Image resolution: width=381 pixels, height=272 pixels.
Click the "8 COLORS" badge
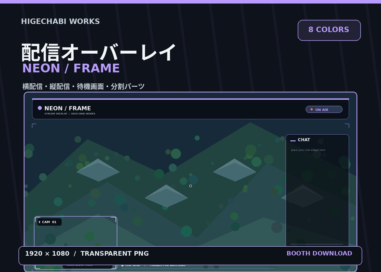pos(329,30)
